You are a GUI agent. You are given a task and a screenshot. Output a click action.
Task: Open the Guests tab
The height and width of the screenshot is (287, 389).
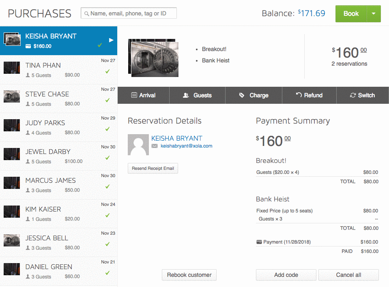point(197,95)
